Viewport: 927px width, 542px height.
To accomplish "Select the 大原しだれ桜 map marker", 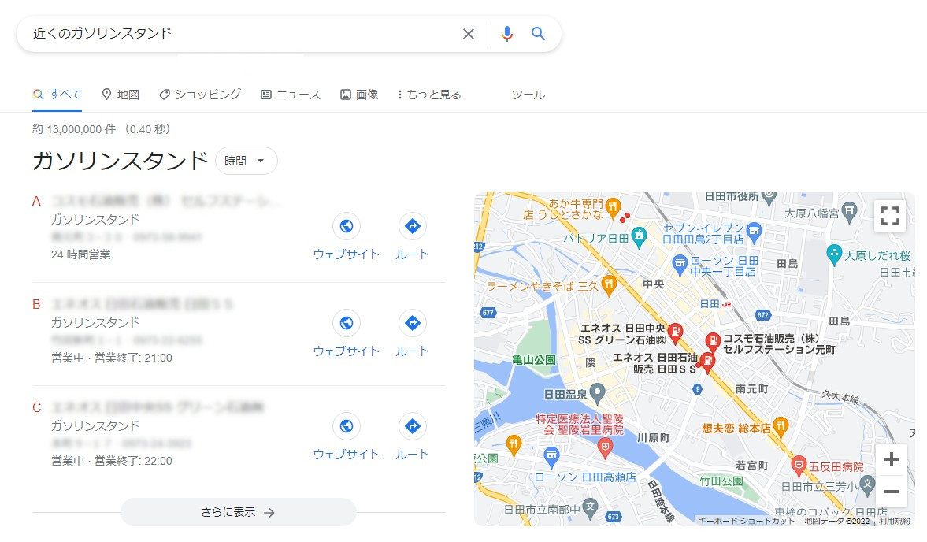I will coord(833,254).
